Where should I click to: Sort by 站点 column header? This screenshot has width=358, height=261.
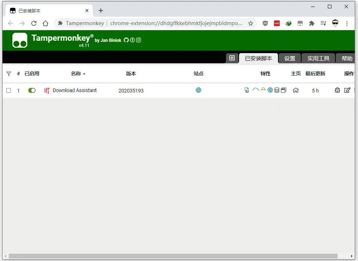click(x=198, y=74)
